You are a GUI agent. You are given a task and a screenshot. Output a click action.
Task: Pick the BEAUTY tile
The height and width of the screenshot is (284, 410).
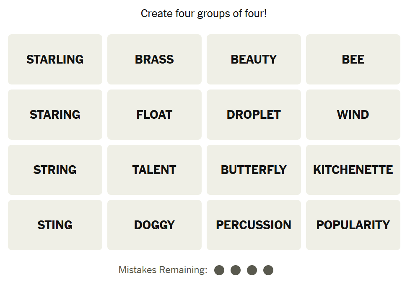point(254,59)
